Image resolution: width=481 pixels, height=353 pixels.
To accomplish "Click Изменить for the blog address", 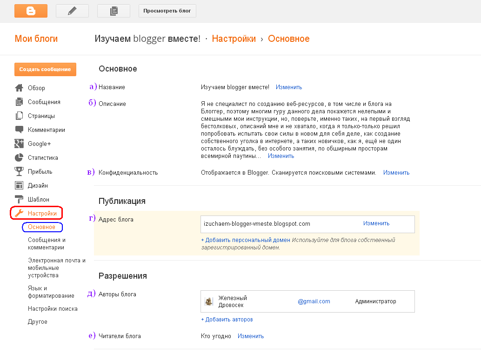I will click(x=376, y=224).
